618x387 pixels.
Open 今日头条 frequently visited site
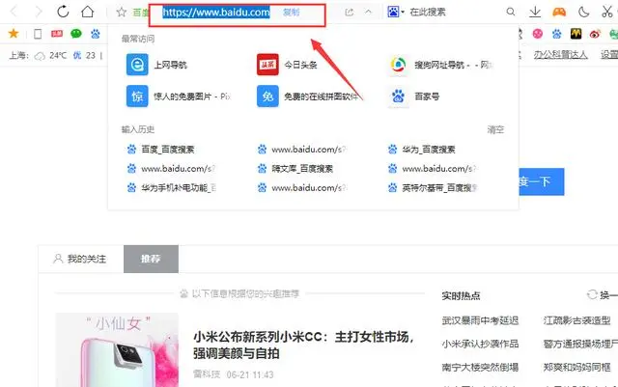[287, 65]
